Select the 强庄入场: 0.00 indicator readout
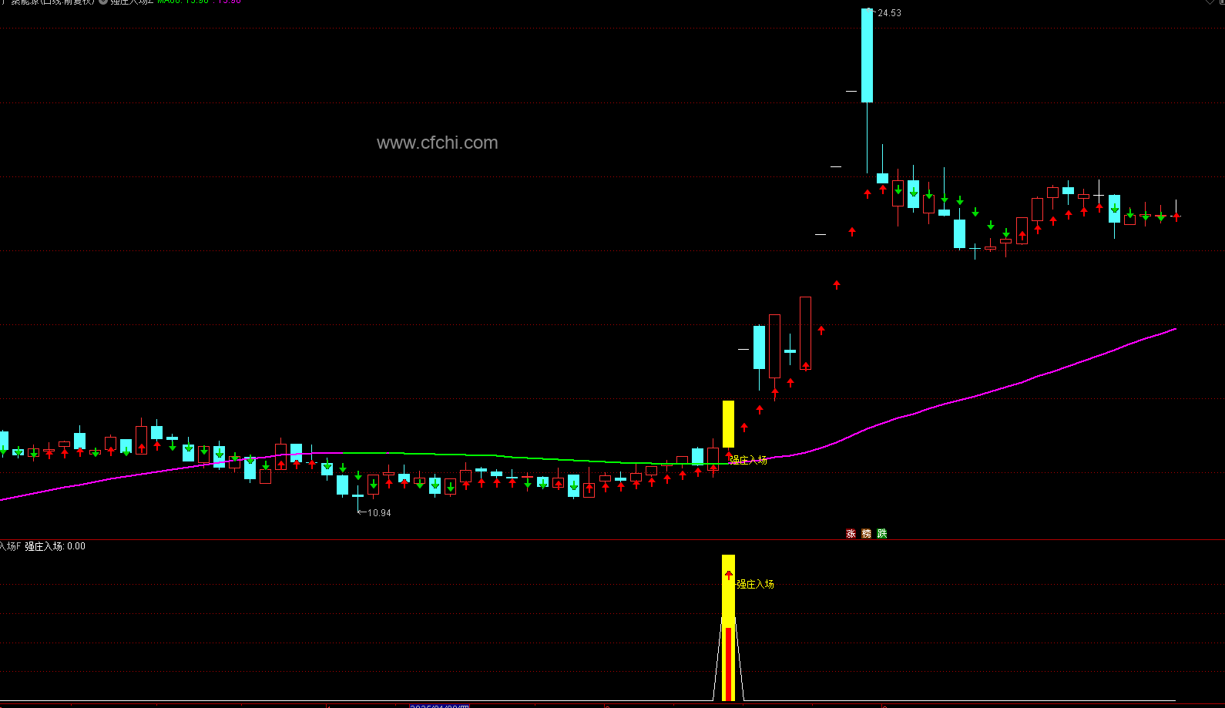The image size is (1225, 708). coord(55,546)
